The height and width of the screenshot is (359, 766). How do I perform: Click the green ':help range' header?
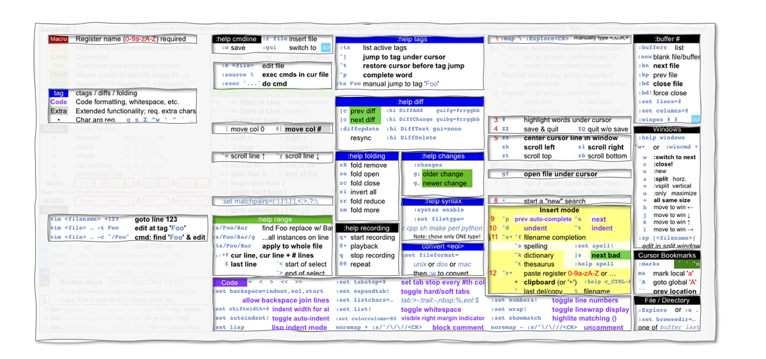pos(273,220)
